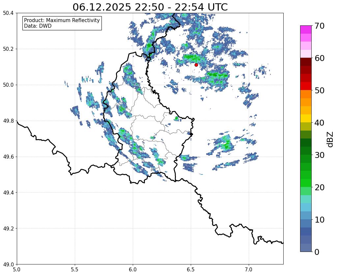Click the 50 dBZ colorbar tick label
Screen dimensions: 337x275
pyautogui.click(x=319, y=90)
